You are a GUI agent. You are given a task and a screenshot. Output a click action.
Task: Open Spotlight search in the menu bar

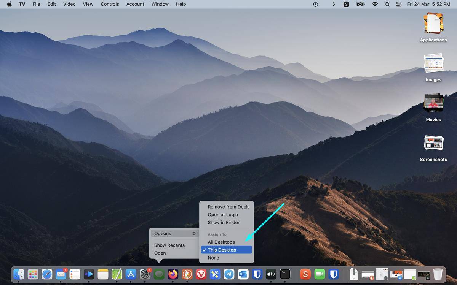387,4
